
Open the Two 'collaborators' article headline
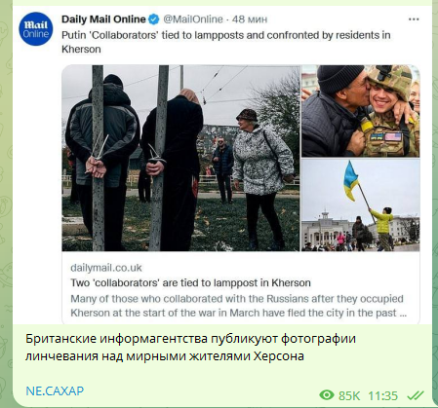(x=190, y=282)
